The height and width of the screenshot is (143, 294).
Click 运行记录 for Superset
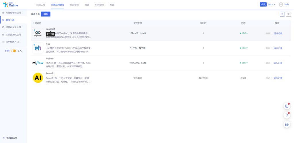(278, 33)
